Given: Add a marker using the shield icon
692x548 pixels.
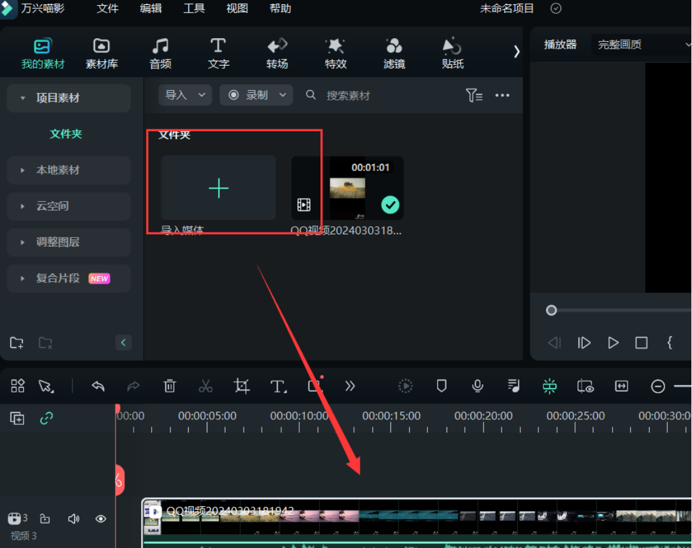Looking at the screenshot, I should [x=442, y=386].
